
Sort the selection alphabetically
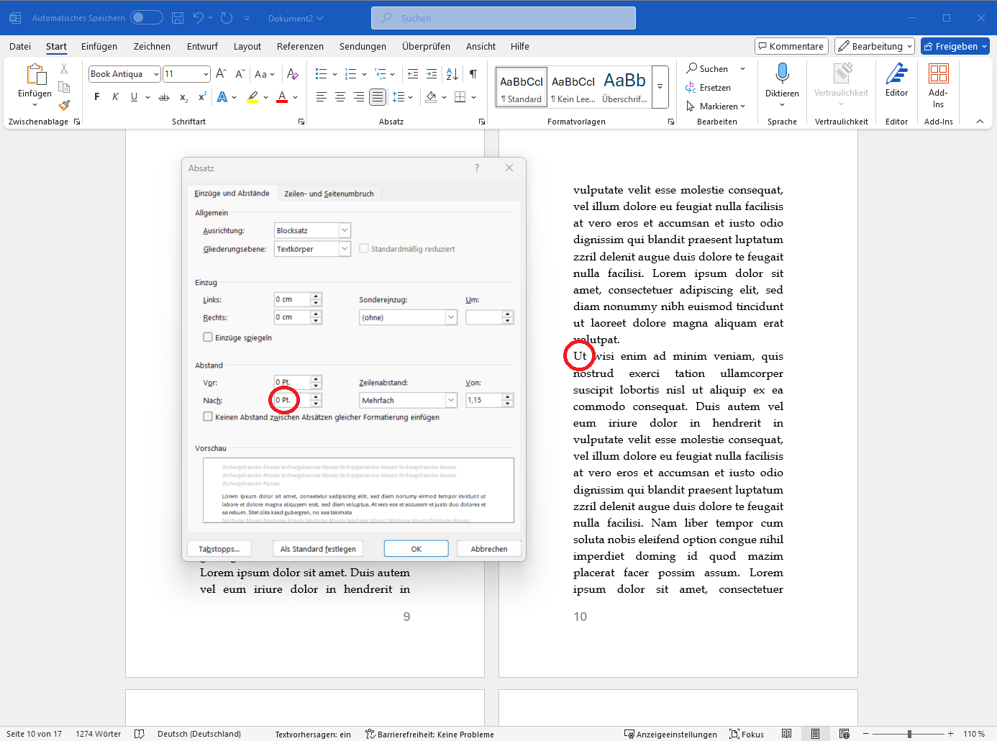pyautogui.click(x=452, y=74)
